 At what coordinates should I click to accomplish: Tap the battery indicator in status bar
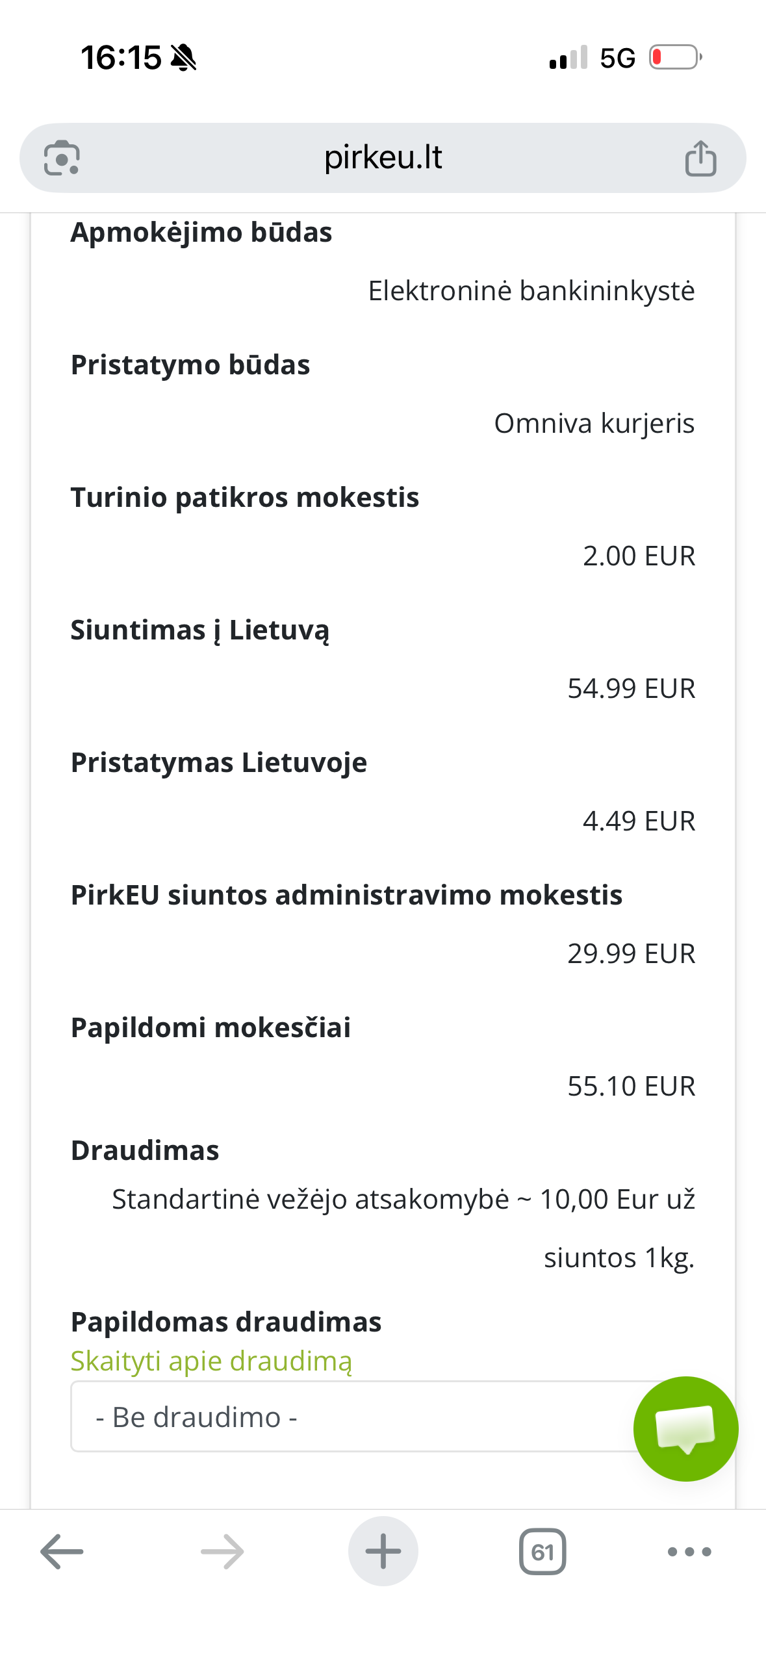point(676,57)
